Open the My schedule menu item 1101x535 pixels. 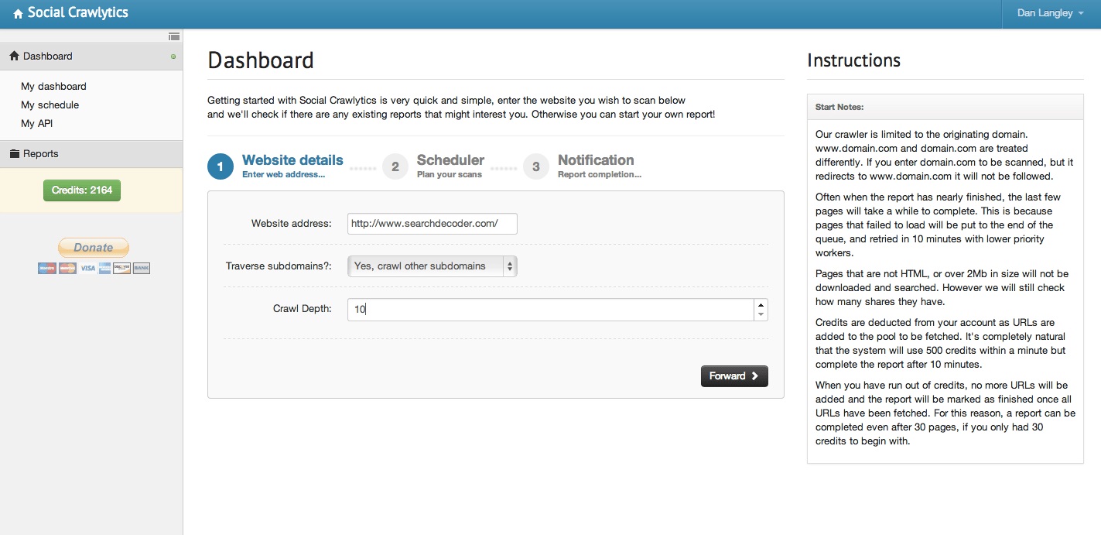50,105
